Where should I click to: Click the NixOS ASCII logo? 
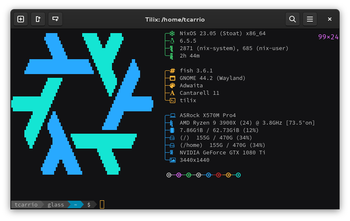pos(82,104)
